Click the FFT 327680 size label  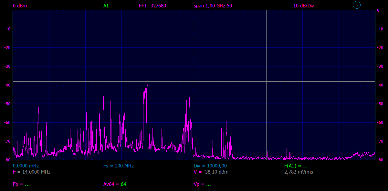tap(152, 6)
